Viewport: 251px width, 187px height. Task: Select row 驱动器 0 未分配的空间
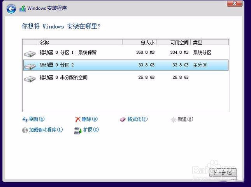coord(126,78)
